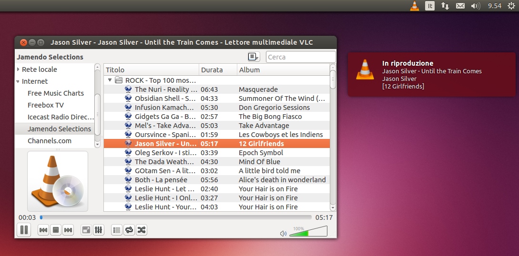Click the playlist vertical scrollbar

(333, 138)
